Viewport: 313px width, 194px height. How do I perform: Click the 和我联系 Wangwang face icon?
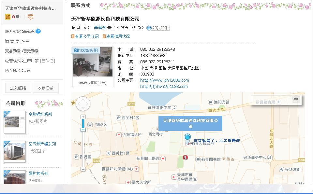tap(149, 28)
